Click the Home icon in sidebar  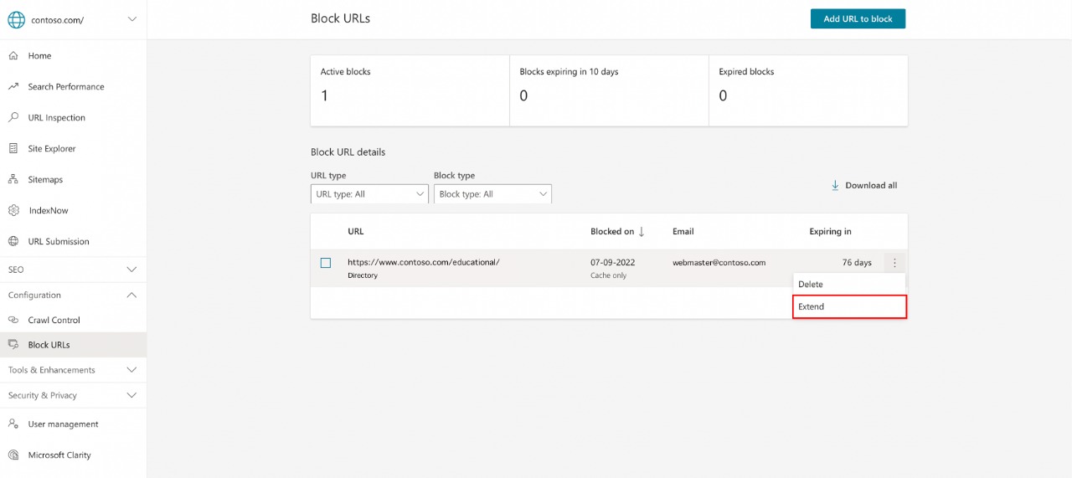[x=13, y=56]
